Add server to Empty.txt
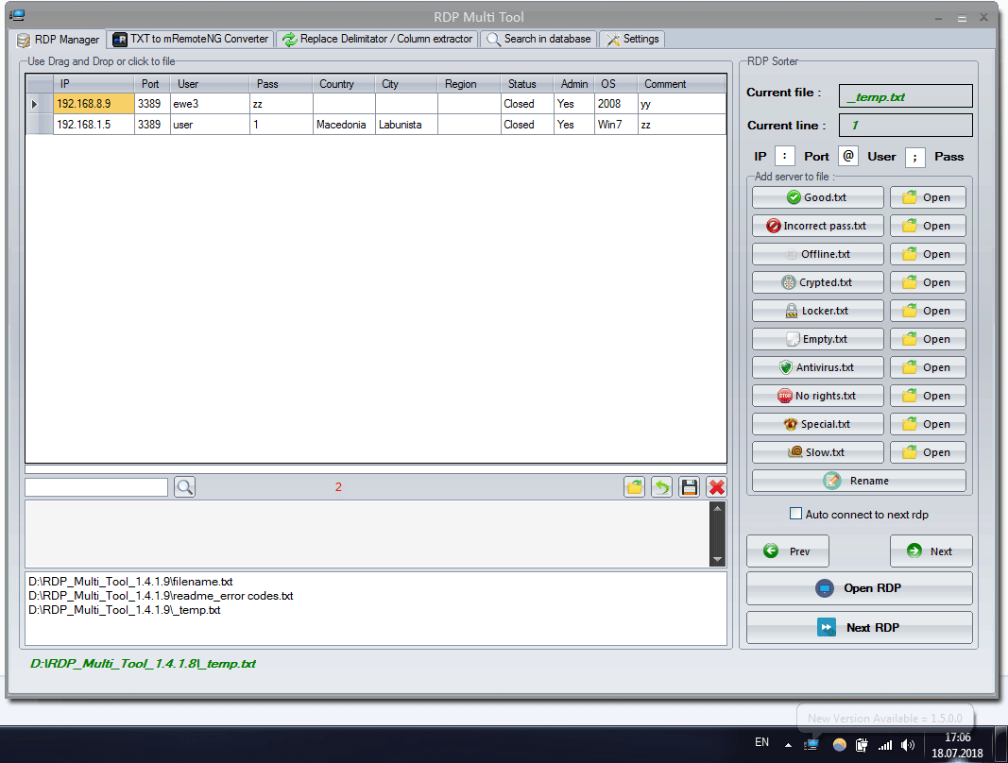Screen dimensions: 1008x763 tap(818, 339)
